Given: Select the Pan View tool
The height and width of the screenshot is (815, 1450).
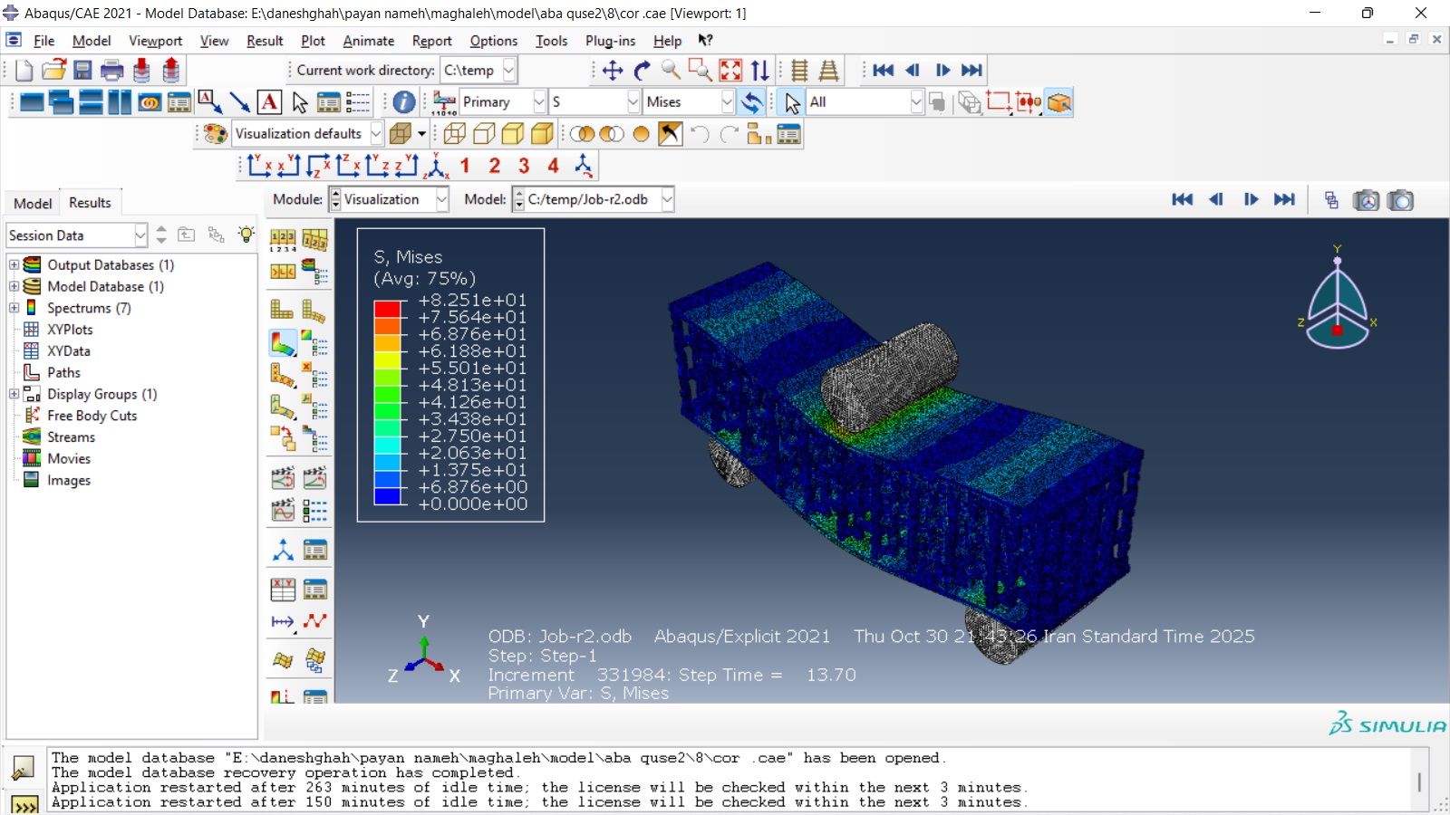Looking at the screenshot, I should coord(613,71).
